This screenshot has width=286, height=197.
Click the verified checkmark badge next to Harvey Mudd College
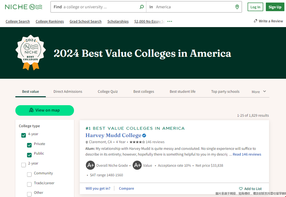point(144,135)
